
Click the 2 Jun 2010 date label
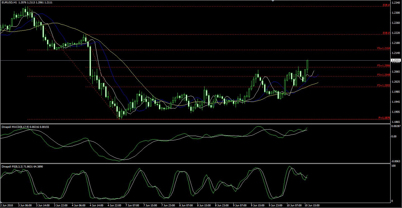[x=7, y=205]
